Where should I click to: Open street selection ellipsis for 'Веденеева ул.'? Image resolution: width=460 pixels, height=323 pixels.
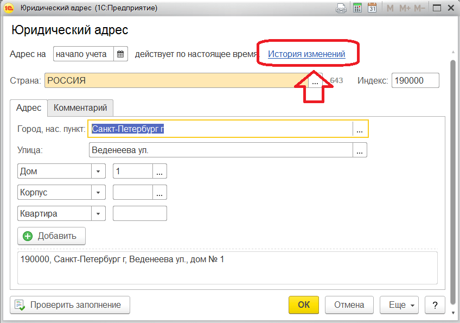[360, 150]
